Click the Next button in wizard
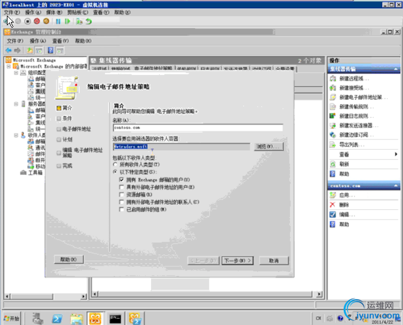The image size is (403, 325). (x=238, y=260)
